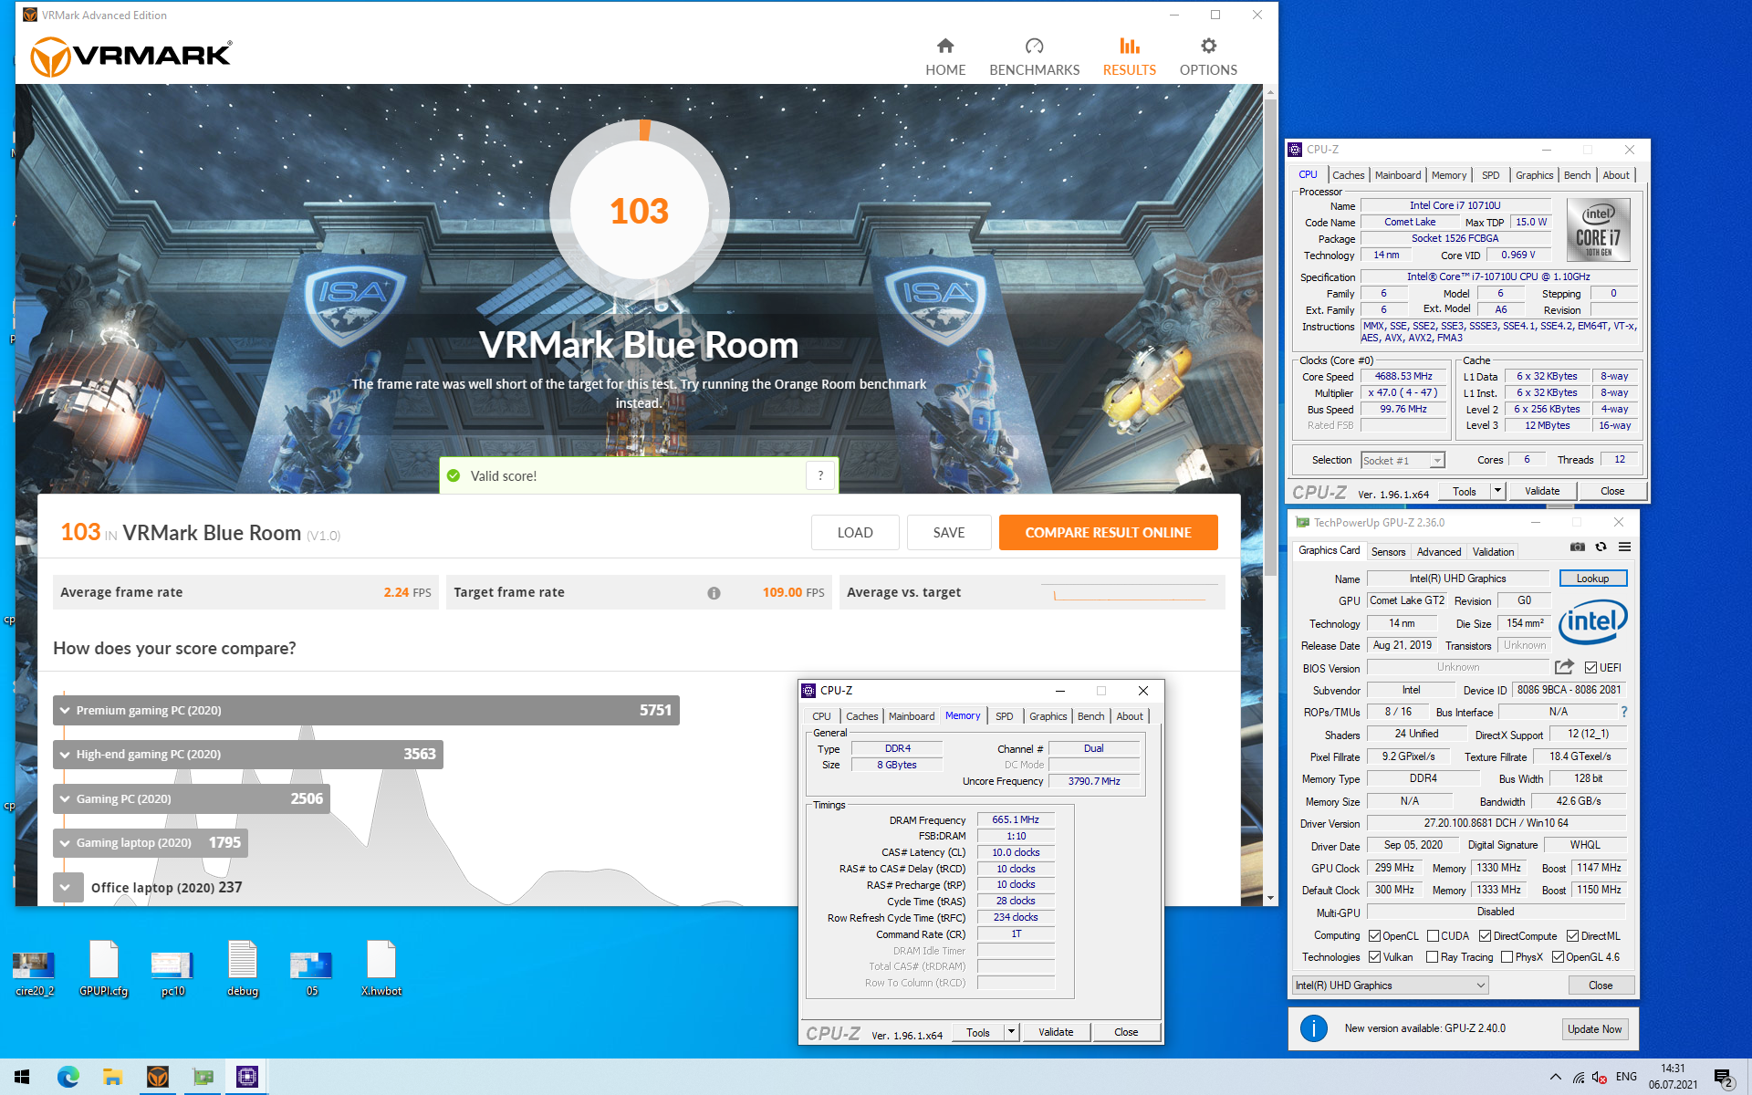Screen dimensions: 1752x1095
Task: Show hidden system tray icons
Action: tap(1555, 1077)
